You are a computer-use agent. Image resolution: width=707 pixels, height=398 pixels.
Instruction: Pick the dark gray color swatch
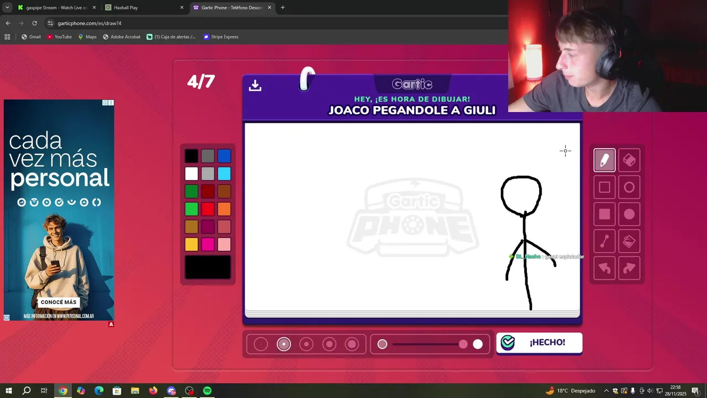(x=208, y=156)
